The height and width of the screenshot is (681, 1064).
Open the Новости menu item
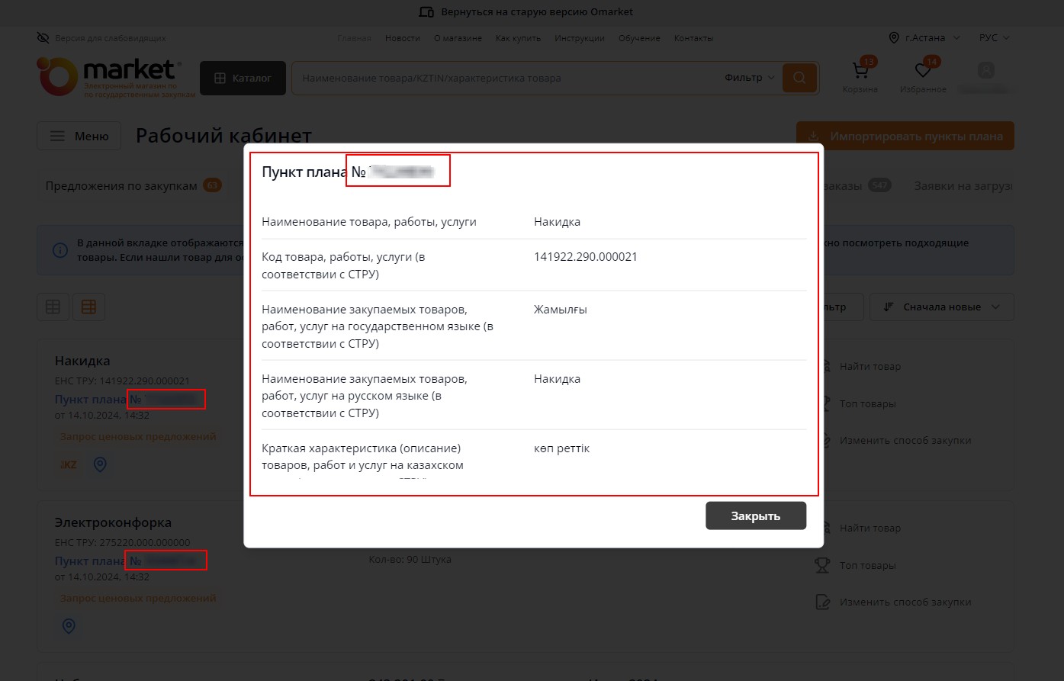[402, 38]
